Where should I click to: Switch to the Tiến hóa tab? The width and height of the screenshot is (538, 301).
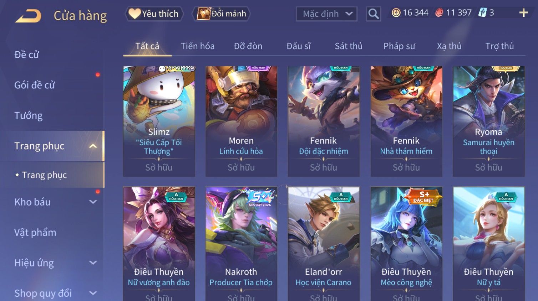click(x=198, y=46)
